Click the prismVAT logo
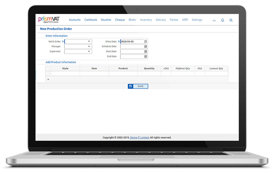 (49, 19)
